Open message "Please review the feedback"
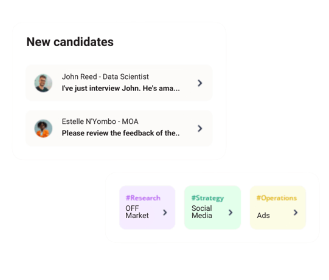Image resolution: width=329 pixels, height=280 pixels. pyautogui.click(x=120, y=133)
